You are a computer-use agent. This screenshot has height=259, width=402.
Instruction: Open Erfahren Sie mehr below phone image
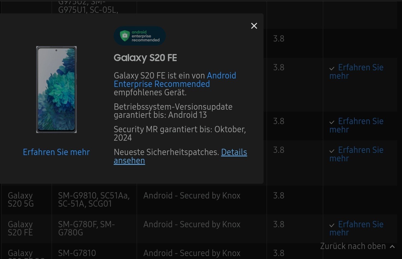pos(56,152)
